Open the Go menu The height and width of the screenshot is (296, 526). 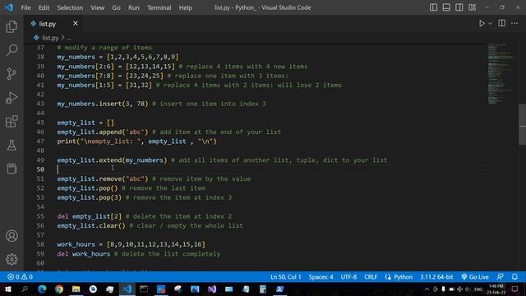(x=116, y=7)
